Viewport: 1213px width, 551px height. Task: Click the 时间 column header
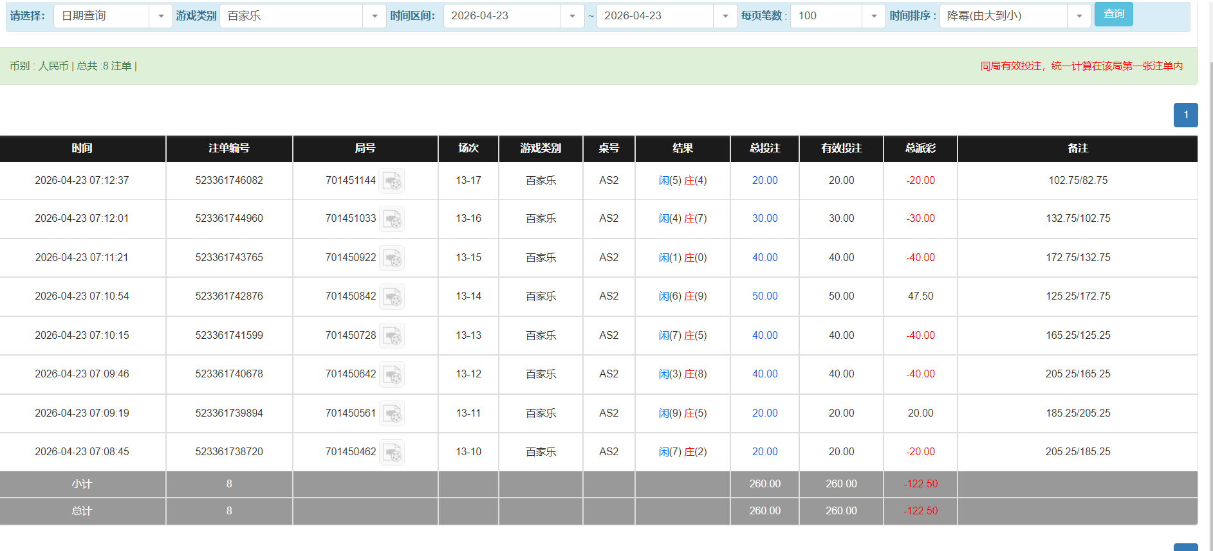click(x=82, y=149)
